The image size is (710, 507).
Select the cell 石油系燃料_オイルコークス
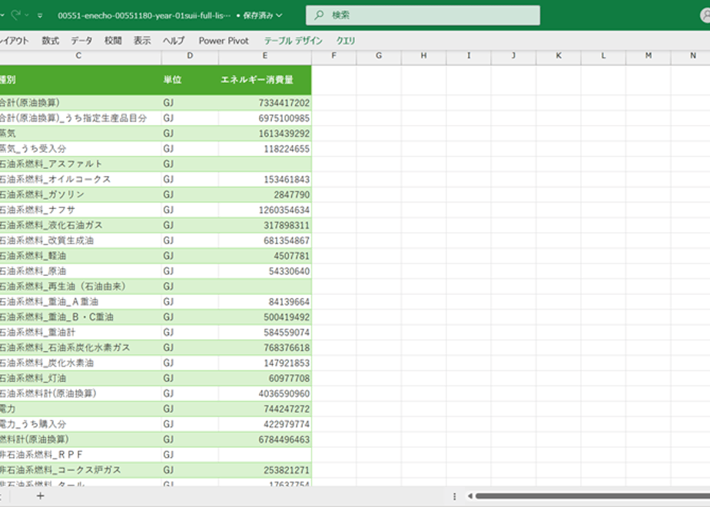click(80, 179)
